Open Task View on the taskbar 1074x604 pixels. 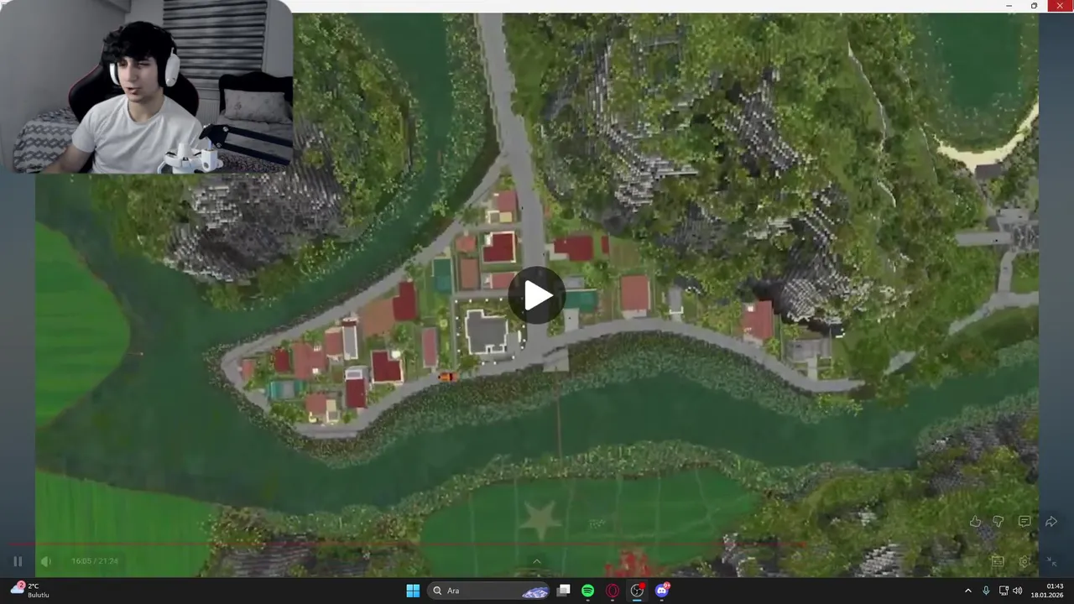[x=564, y=591]
